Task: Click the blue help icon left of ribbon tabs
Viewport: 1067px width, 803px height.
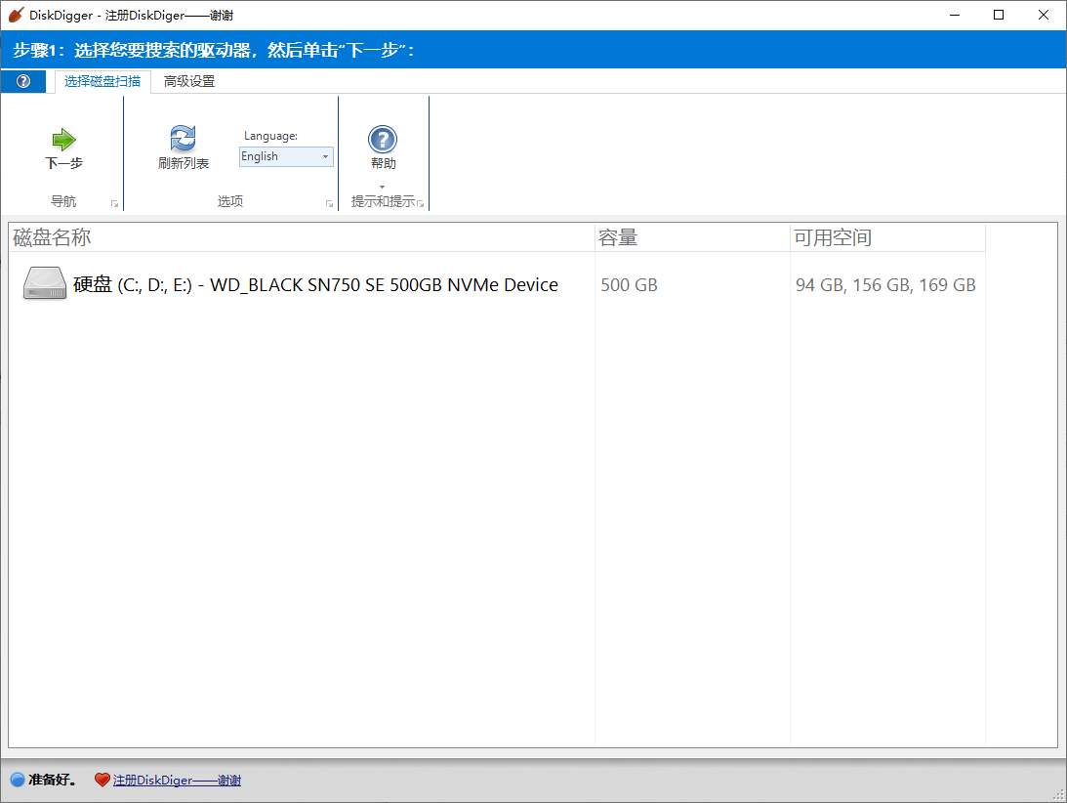Action: pos(21,80)
